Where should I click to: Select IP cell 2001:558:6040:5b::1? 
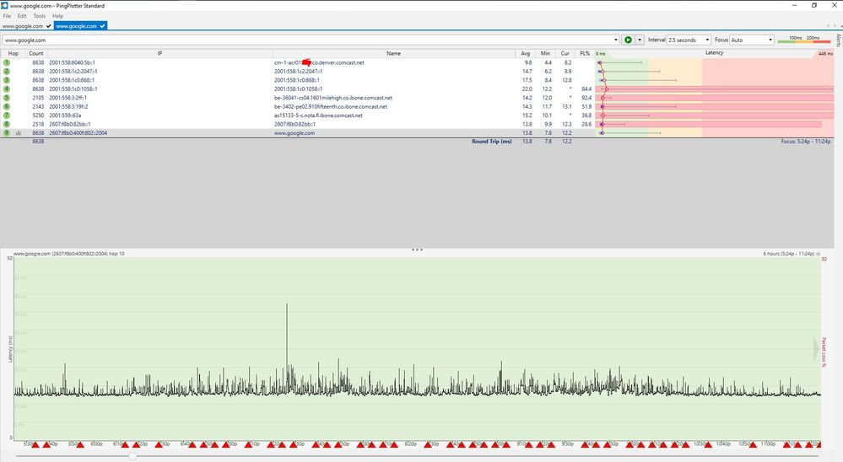pyautogui.click(x=72, y=63)
